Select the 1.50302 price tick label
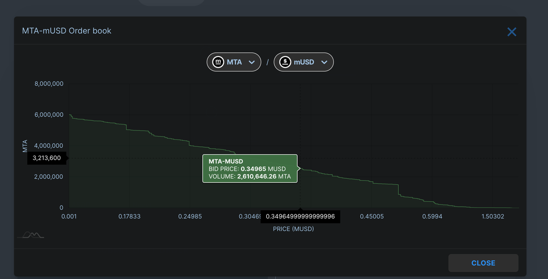548x279 pixels. [493, 216]
